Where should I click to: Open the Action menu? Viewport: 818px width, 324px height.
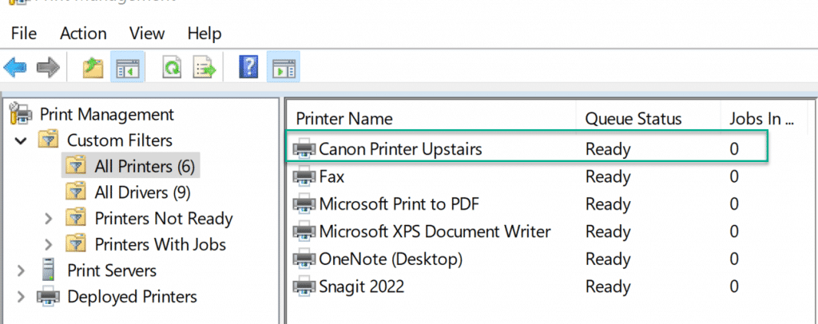(x=83, y=34)
